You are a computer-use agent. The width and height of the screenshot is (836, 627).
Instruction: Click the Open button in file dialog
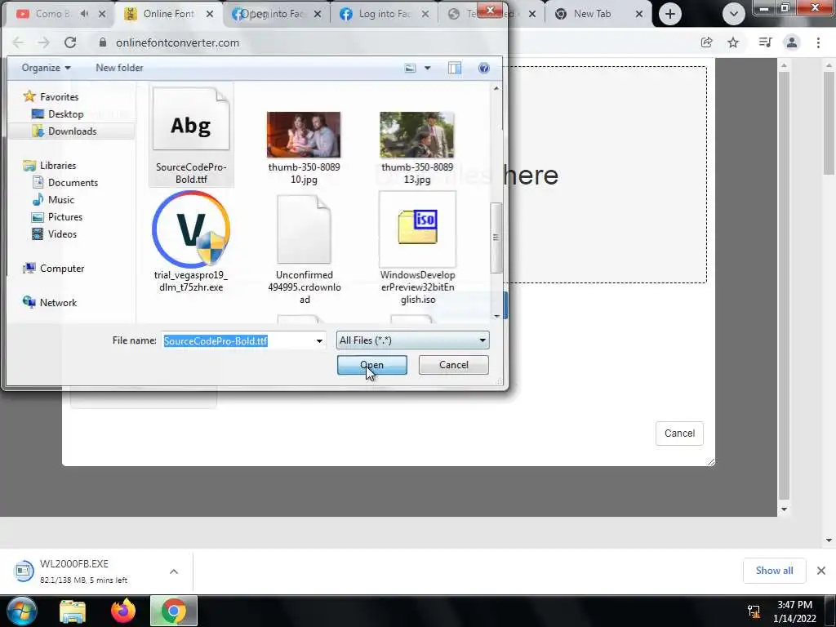coord(371,365)
